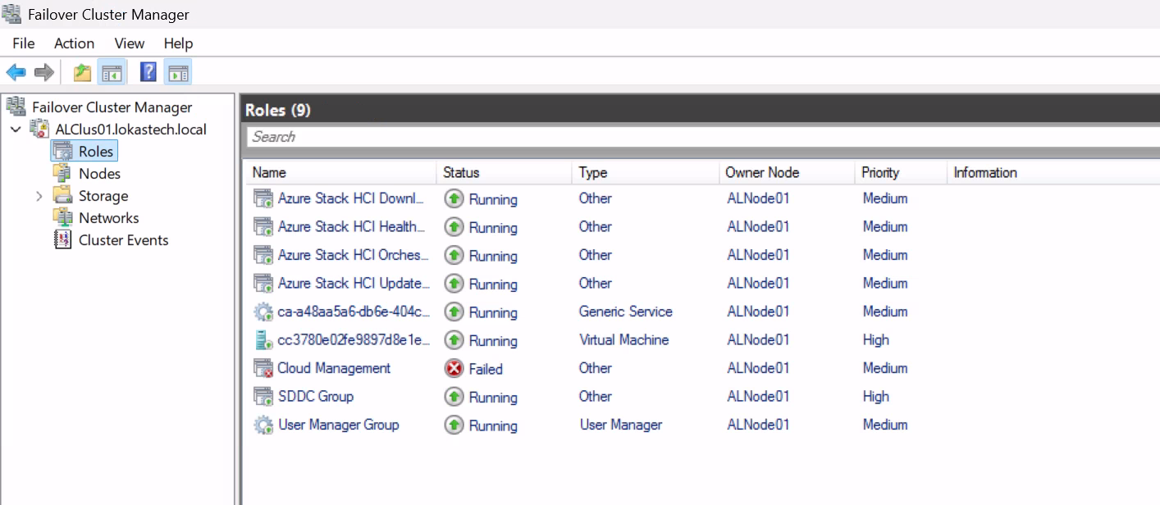Viewport: 1160px width, 505px height.
Task: Sort roles by the Information column header
Action: pyautogui.click(x=1053, y=172)
